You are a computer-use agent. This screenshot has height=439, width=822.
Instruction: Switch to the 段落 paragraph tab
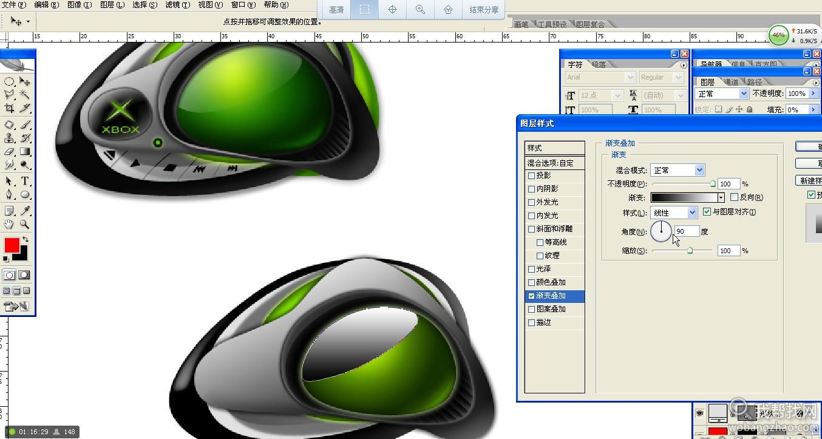599,64
